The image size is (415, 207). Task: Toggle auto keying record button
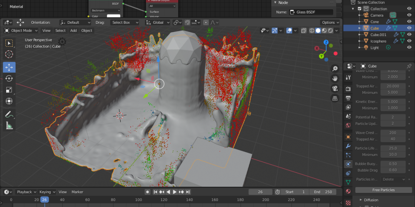[148, 192]
